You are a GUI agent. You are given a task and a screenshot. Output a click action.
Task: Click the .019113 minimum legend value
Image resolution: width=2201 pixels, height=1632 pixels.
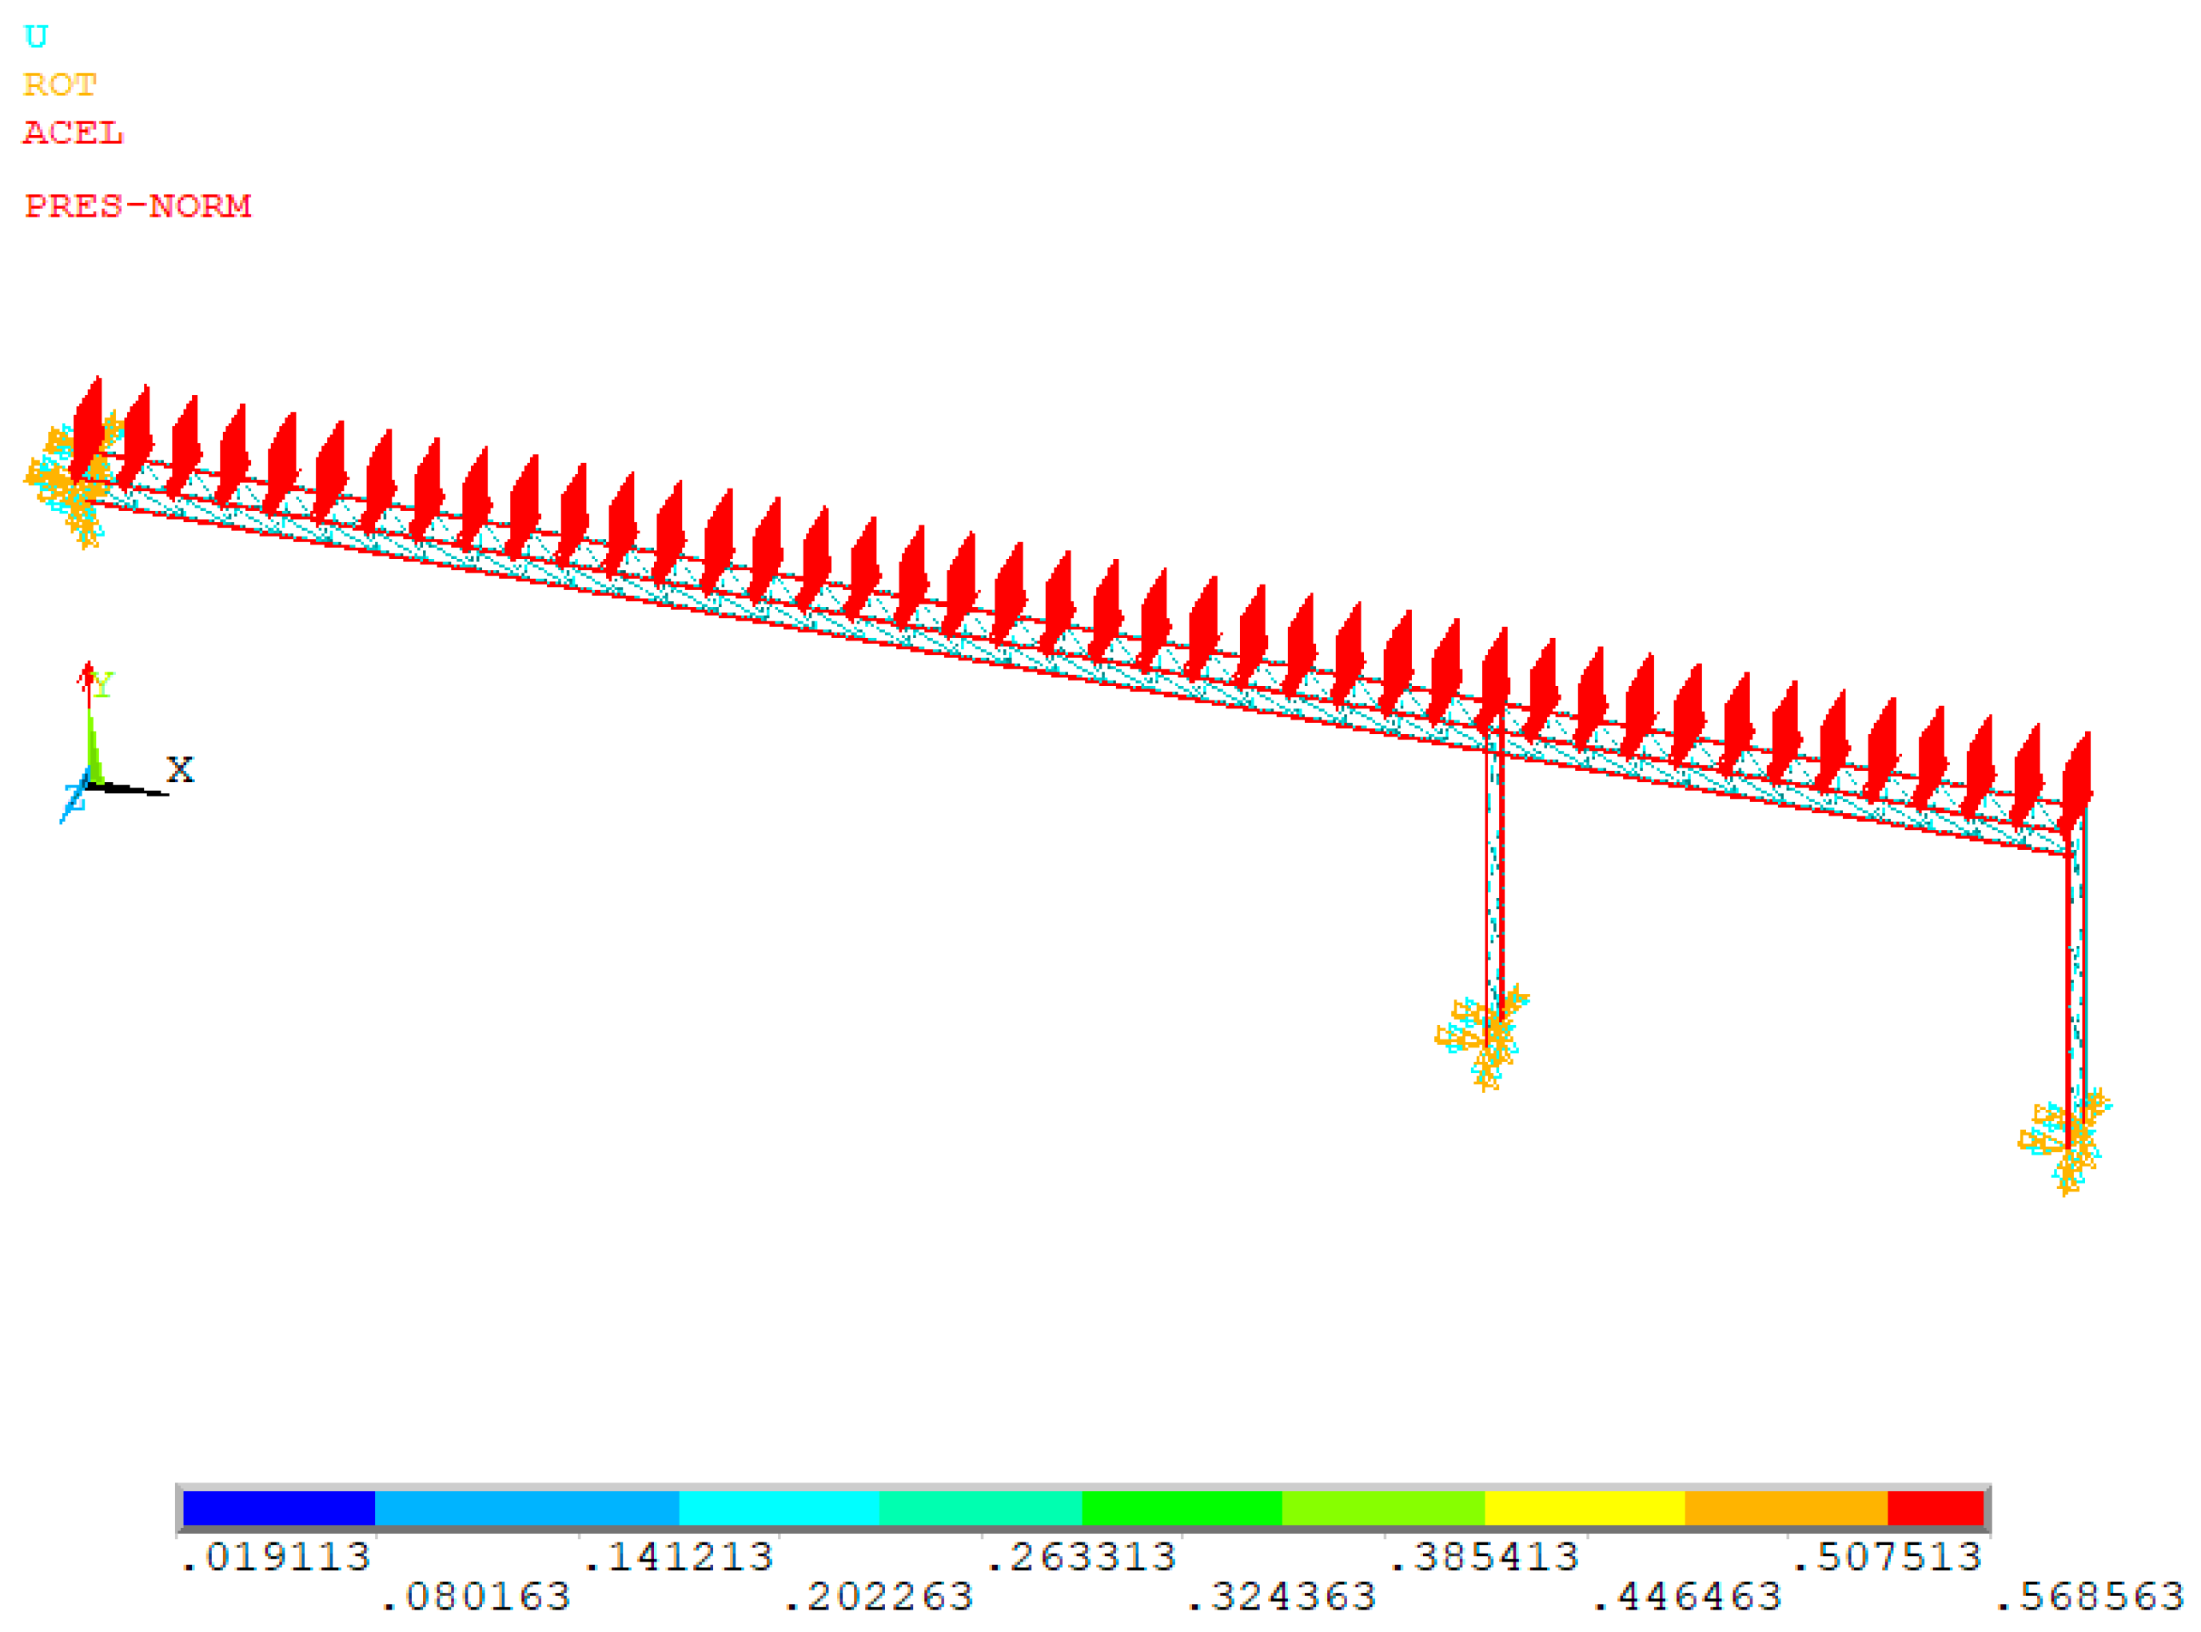pos(275,1558)
